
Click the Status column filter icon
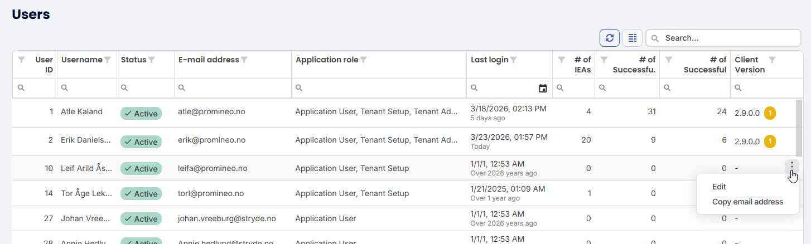tap(151, 60)
